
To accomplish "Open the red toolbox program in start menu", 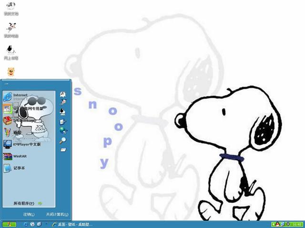I will click(29, 120).
